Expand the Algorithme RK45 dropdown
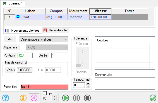The width and height of the screenshot is (158, 103). coord(47,47)
